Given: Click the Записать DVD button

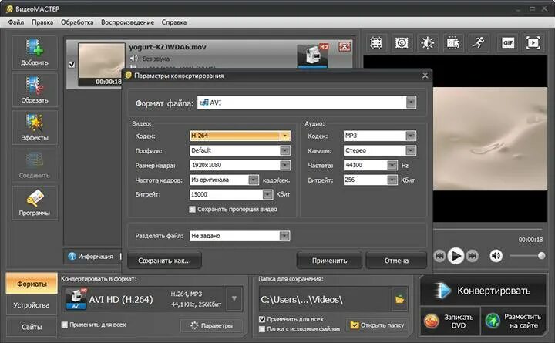Looking at the screenshot, I should coord(450,321).
